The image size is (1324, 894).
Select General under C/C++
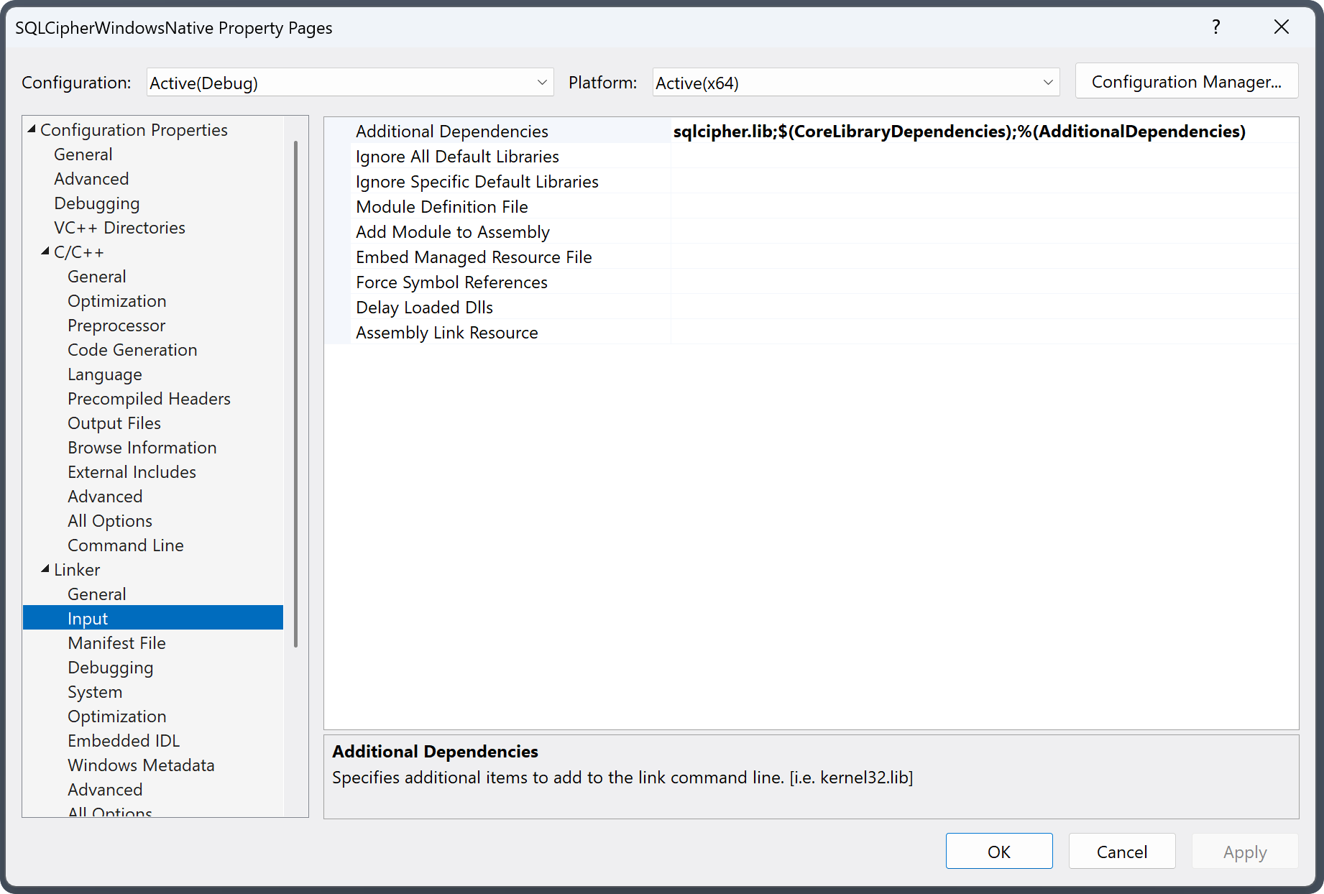[97, 277]
